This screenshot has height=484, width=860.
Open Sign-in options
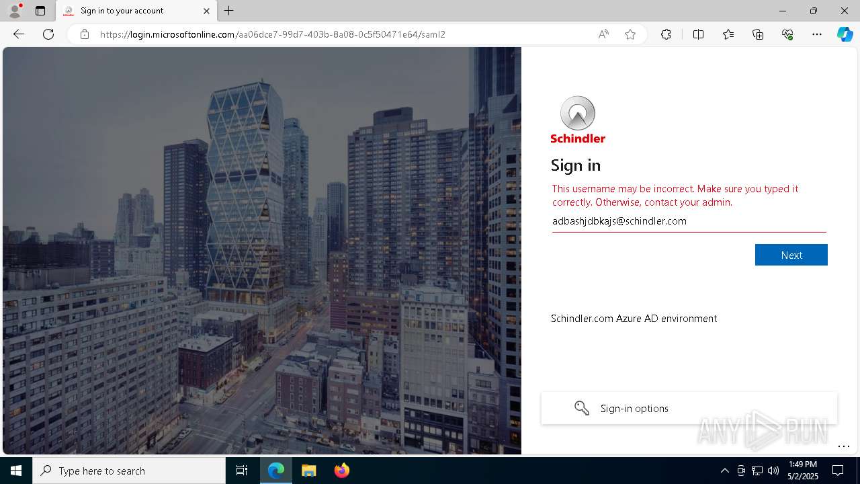689,408
